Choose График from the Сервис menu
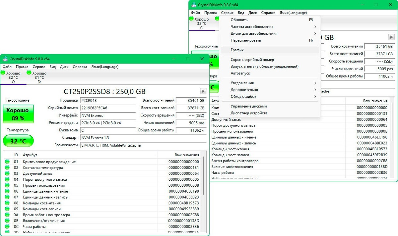The image size is (398, 236). coord(270,50)
